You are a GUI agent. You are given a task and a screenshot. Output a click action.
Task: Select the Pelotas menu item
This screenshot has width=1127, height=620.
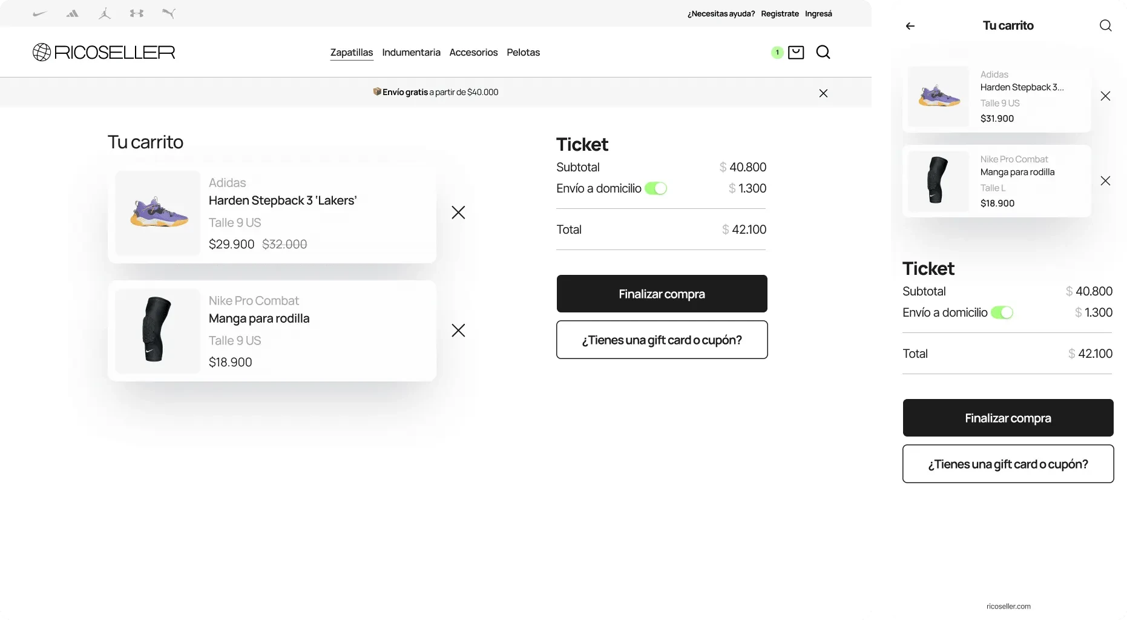[523, 53]
